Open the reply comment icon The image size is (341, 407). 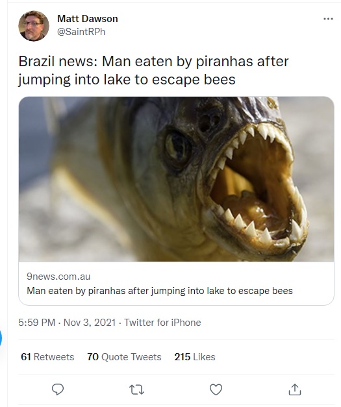(x=58, y=389)
